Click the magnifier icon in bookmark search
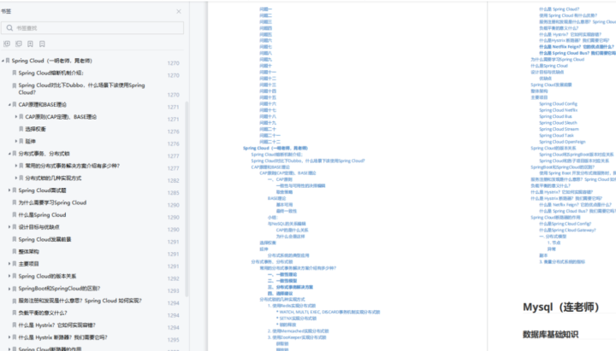Viewport: 616px width, 351px height. tap(9, 28)
